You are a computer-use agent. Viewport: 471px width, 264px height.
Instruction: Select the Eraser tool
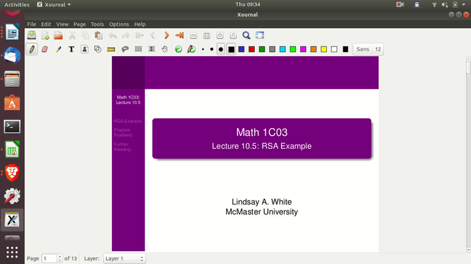click(x=45, y=49)
